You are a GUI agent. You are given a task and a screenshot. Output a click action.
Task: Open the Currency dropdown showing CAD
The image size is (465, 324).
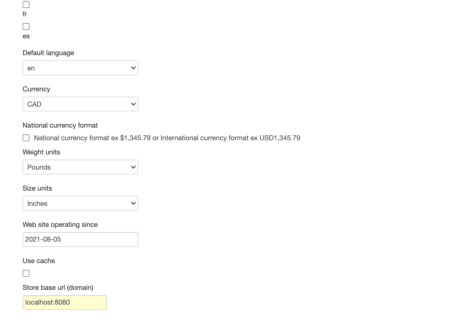tap(80, 104)
